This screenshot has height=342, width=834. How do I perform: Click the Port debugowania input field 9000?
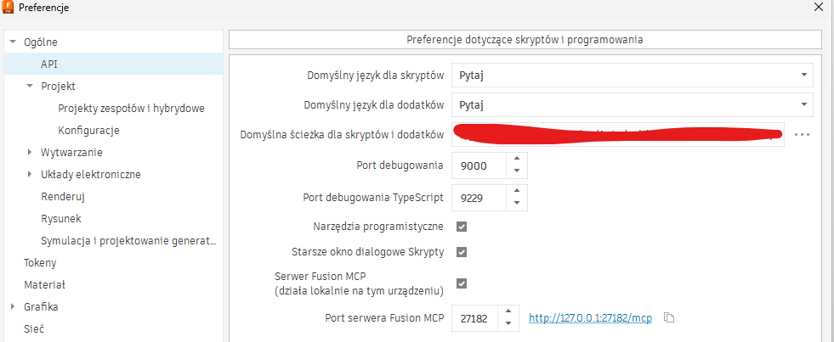481,165
